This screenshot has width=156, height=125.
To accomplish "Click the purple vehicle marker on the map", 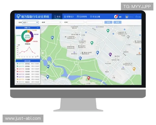I will [x=110, y=54].
